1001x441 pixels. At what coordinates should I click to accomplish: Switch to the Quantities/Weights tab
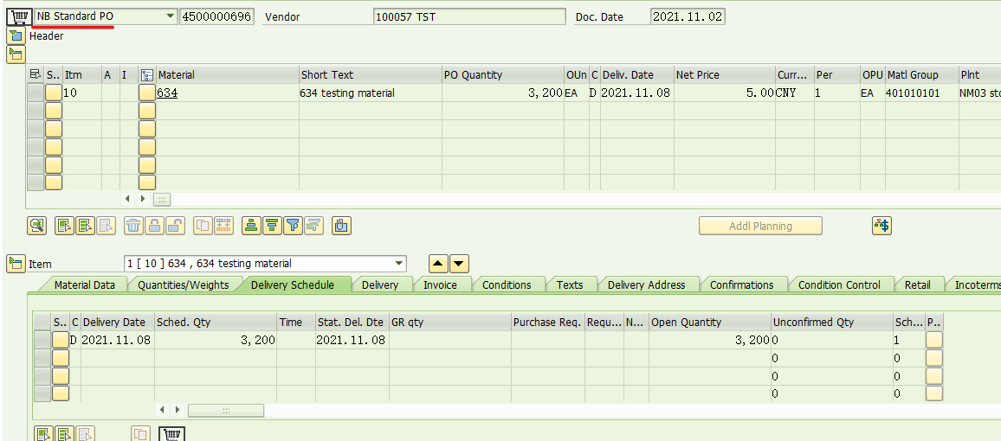184,284
